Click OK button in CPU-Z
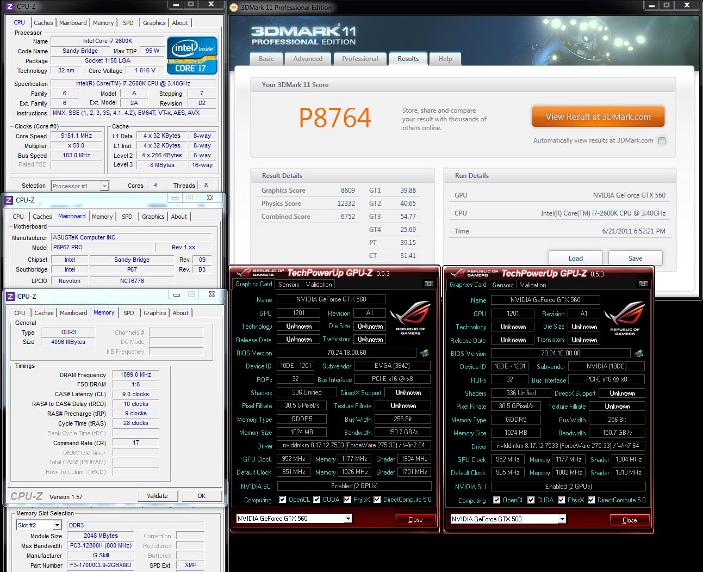Screen dimensions: 703x572 click(202, 496)
